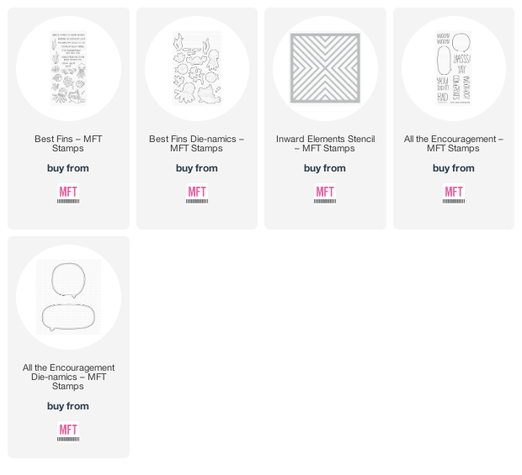Image resolution: width=522 pixels, height=475 pixels.
Task: Click the MFT logo under Inward Elements Stencil
Action: click(x=325, y=194)
